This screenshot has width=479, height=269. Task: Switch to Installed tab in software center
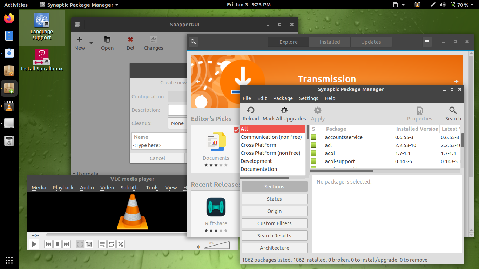(x=330, y=42)
